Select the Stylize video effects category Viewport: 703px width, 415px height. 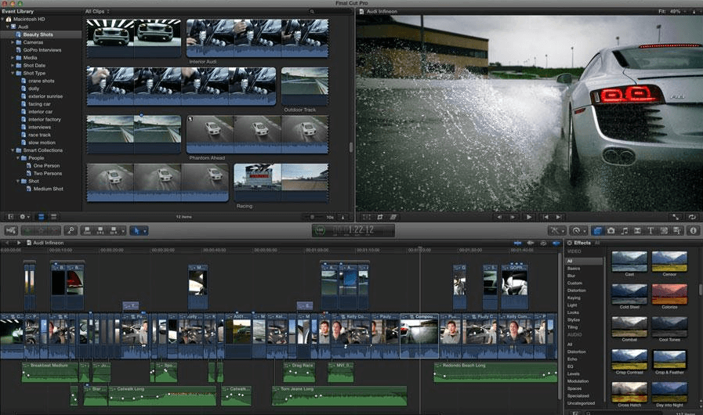point(574,319)
